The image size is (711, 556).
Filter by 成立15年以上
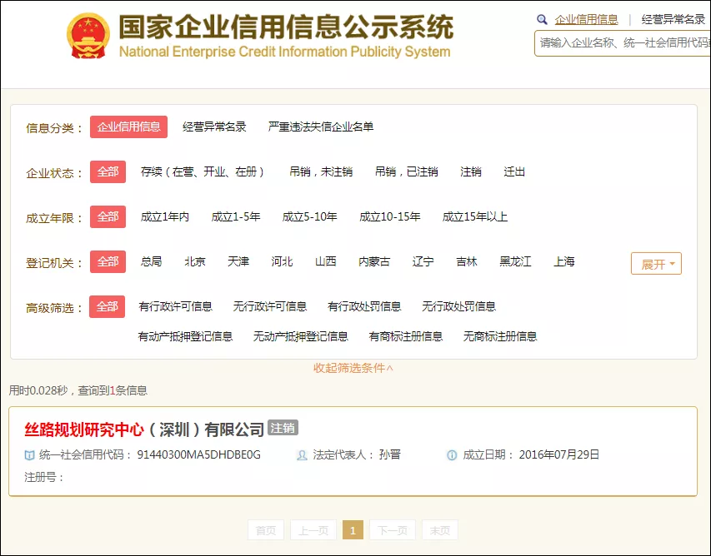[x=475, y=217]
